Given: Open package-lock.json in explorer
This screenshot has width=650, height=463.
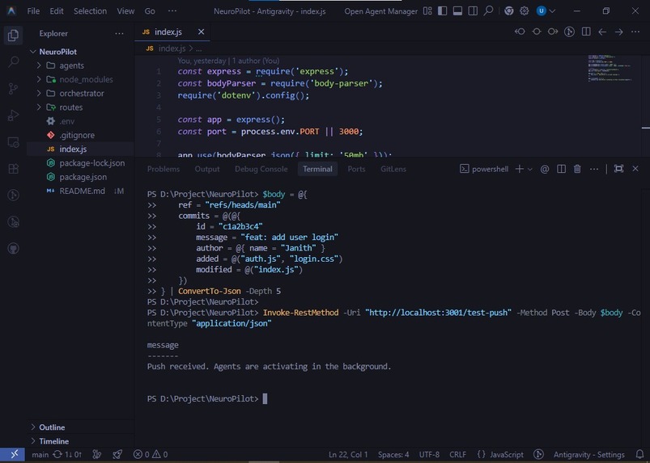Looking at the screenshot, I should [80, 163].
